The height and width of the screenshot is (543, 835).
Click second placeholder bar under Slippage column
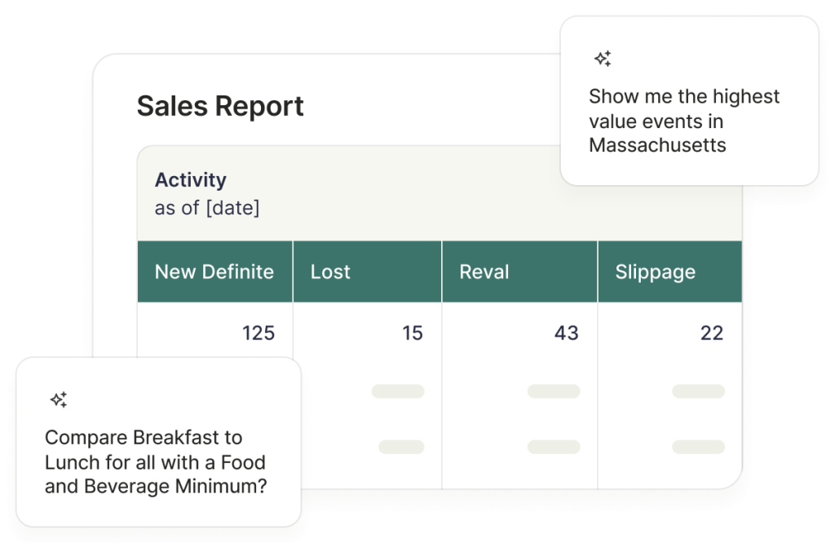point(698,447)
